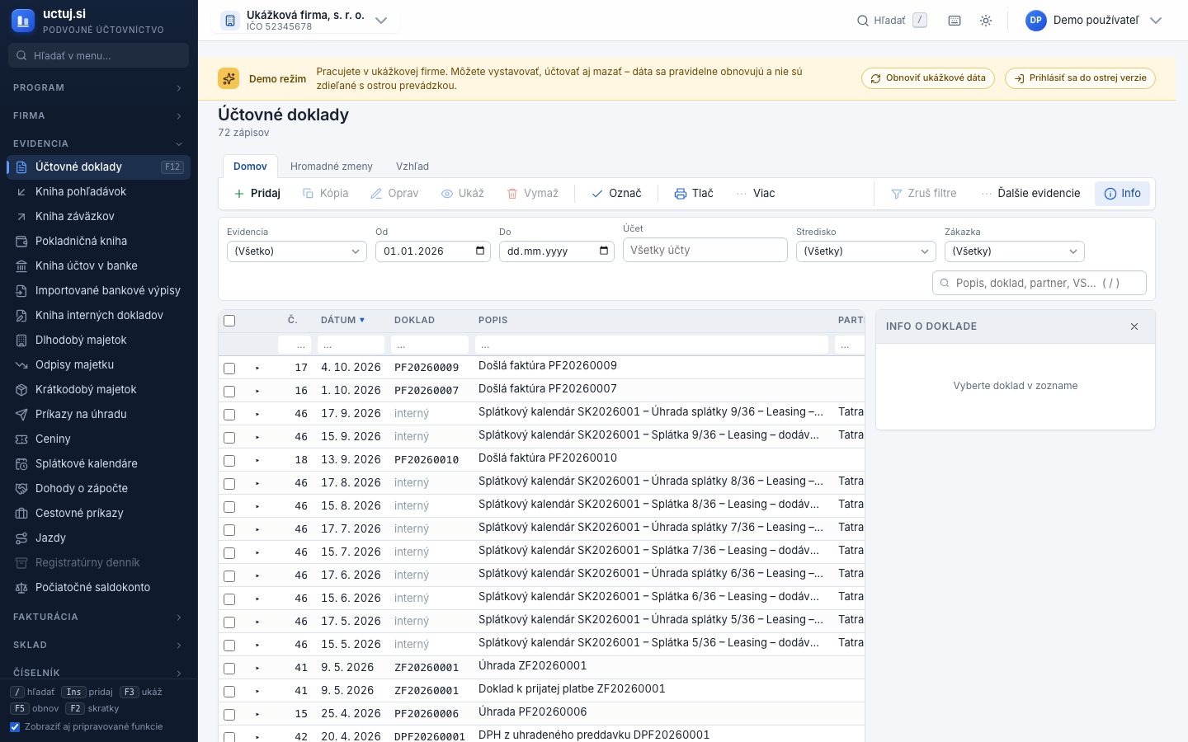
Task: Close the Info o doklade panel
Action: coord(1134,326)
